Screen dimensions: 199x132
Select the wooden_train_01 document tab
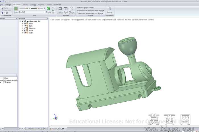(57, 129)
